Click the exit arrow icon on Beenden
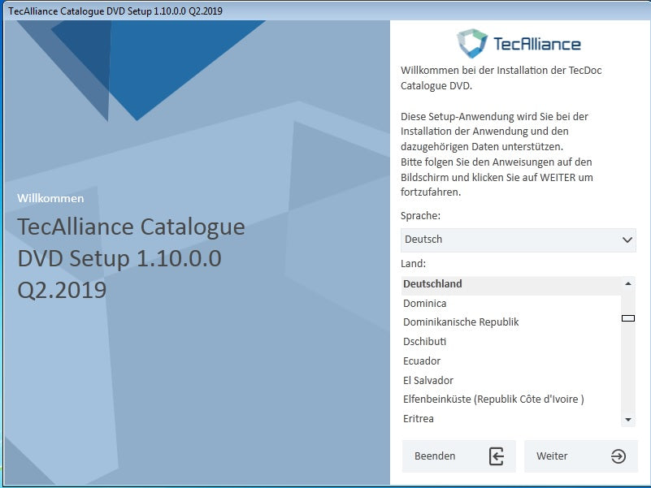The height and width of the screenshot is (488, 651). 497,456
